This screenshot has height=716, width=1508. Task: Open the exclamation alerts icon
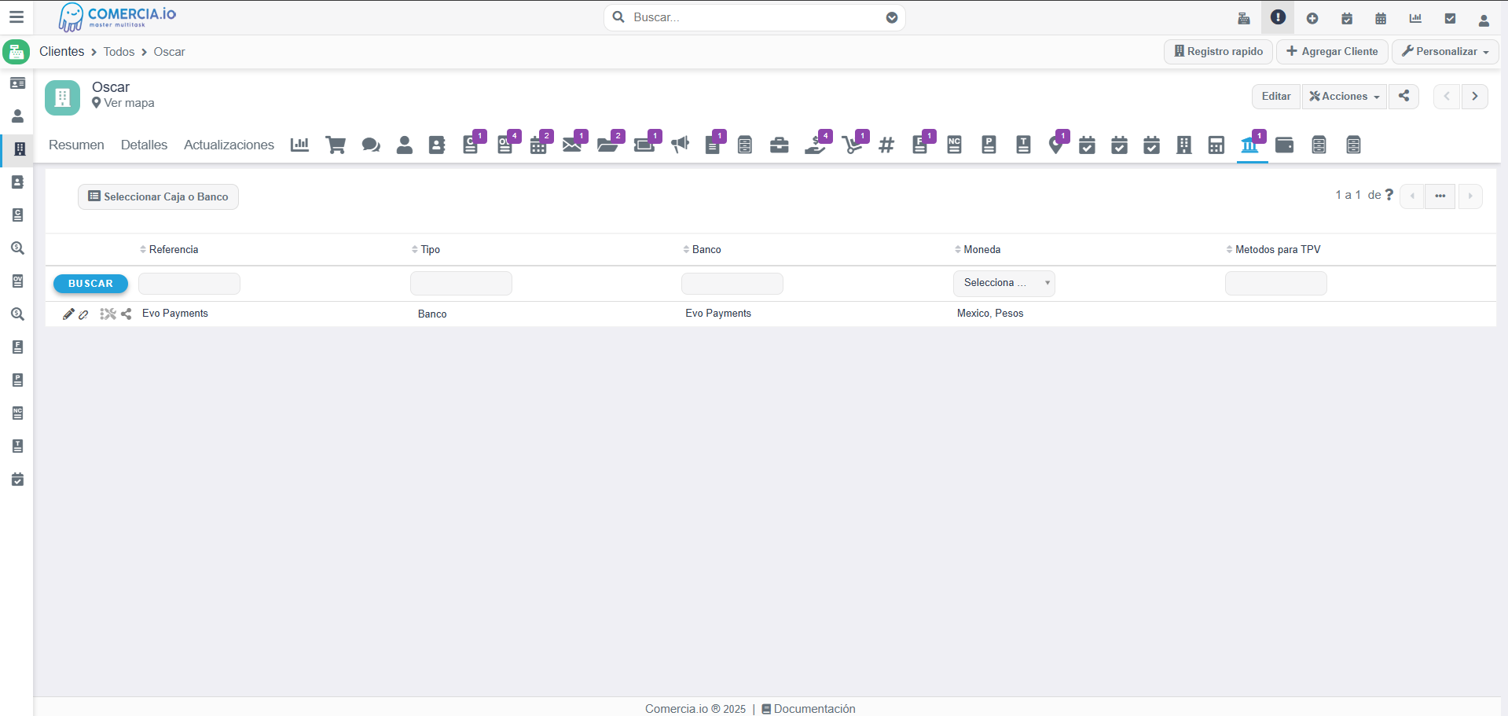pos(1278,17)
